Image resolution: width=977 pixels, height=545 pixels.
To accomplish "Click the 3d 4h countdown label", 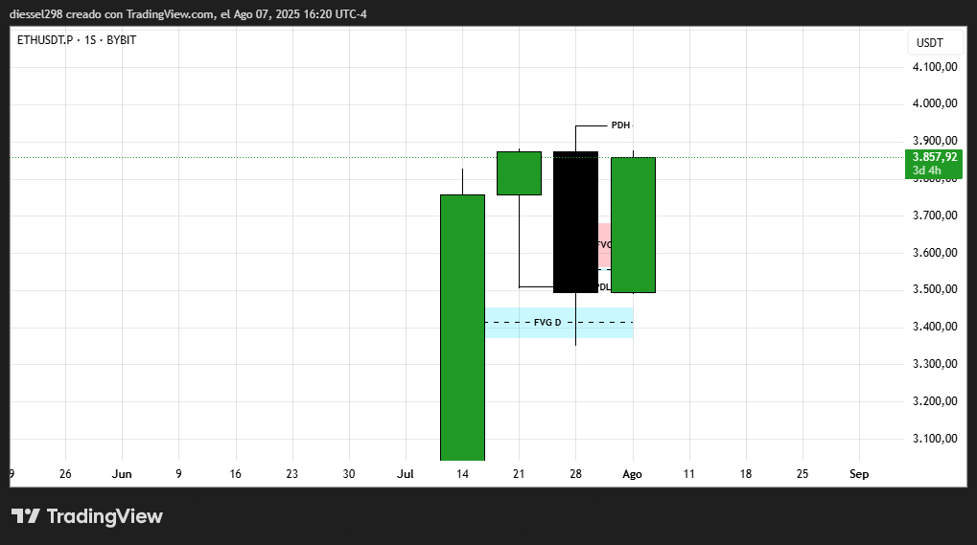I will point(926,170).
